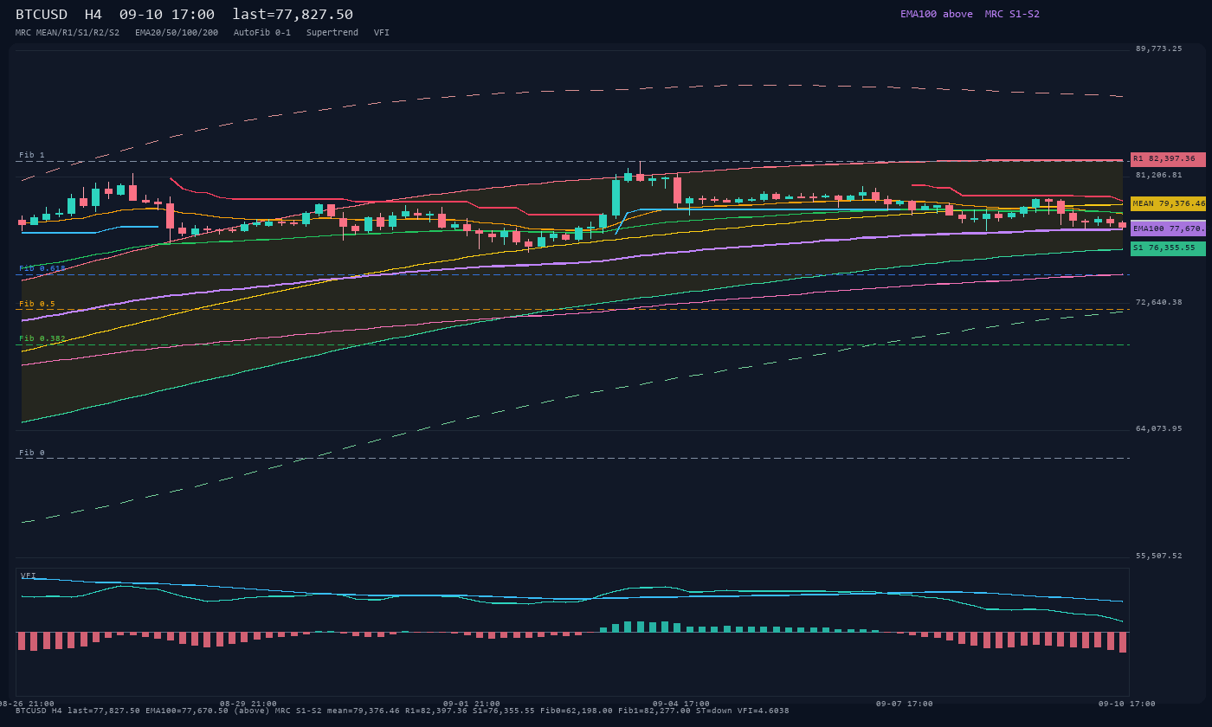Click the "EMA20/50/100/200" indicator label

[177, 33]
